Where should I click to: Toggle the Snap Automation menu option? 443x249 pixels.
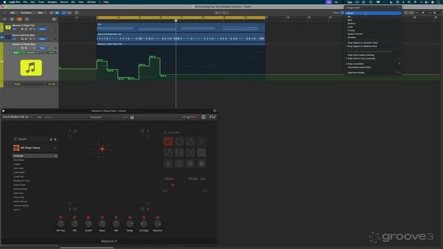coord(356,64)
